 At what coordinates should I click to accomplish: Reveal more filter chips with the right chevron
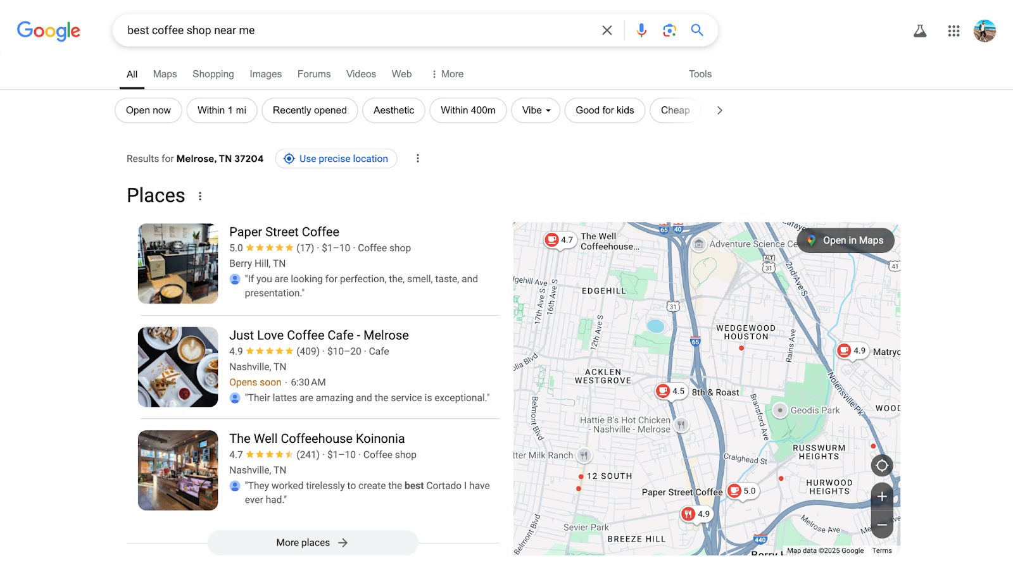(x=719, y=110)
